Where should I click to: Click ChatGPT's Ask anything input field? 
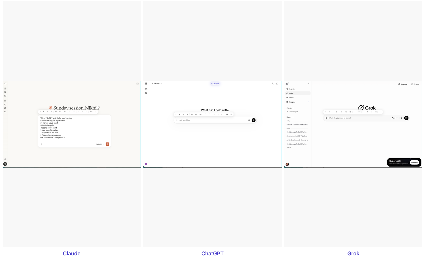coord(199,120)
